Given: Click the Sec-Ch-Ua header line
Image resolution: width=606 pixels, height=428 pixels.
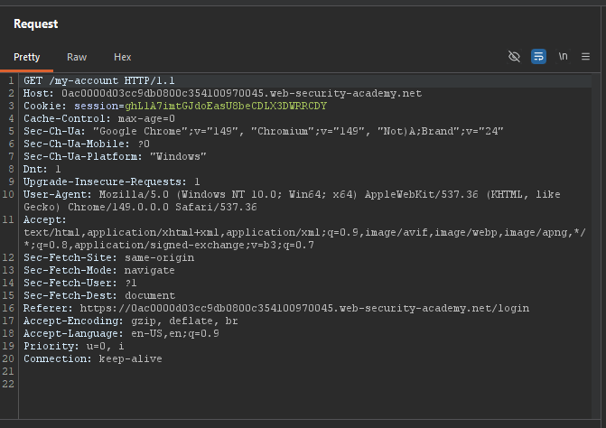Looking at the screenshot, I should (x=263, y=131).
